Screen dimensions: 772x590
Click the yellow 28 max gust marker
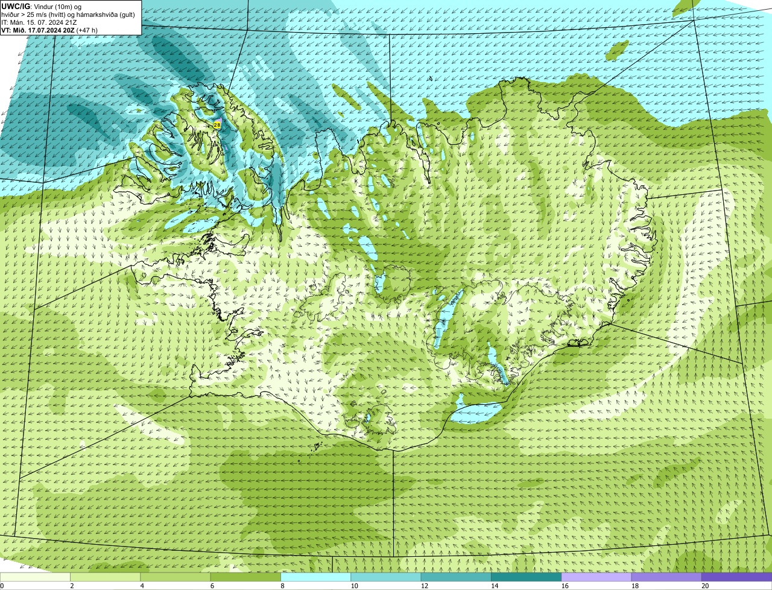[x=217, y=125]
